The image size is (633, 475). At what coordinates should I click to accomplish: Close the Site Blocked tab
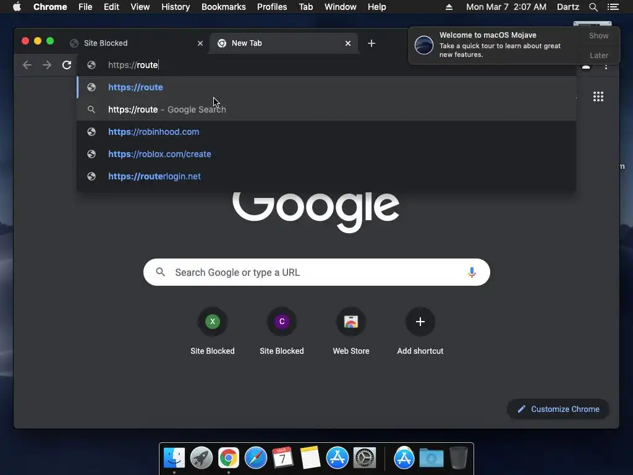click(x=200, y=43)
